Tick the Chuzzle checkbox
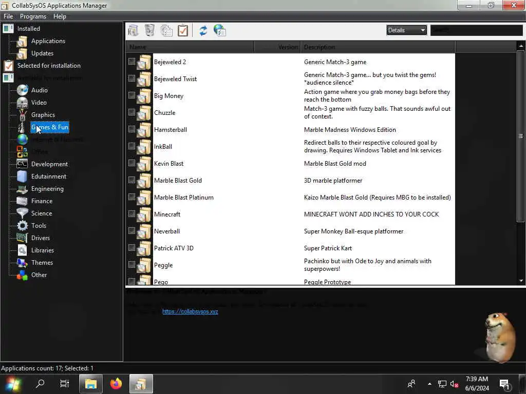Screen dimensions: 526x394 [x=132, y=112]
